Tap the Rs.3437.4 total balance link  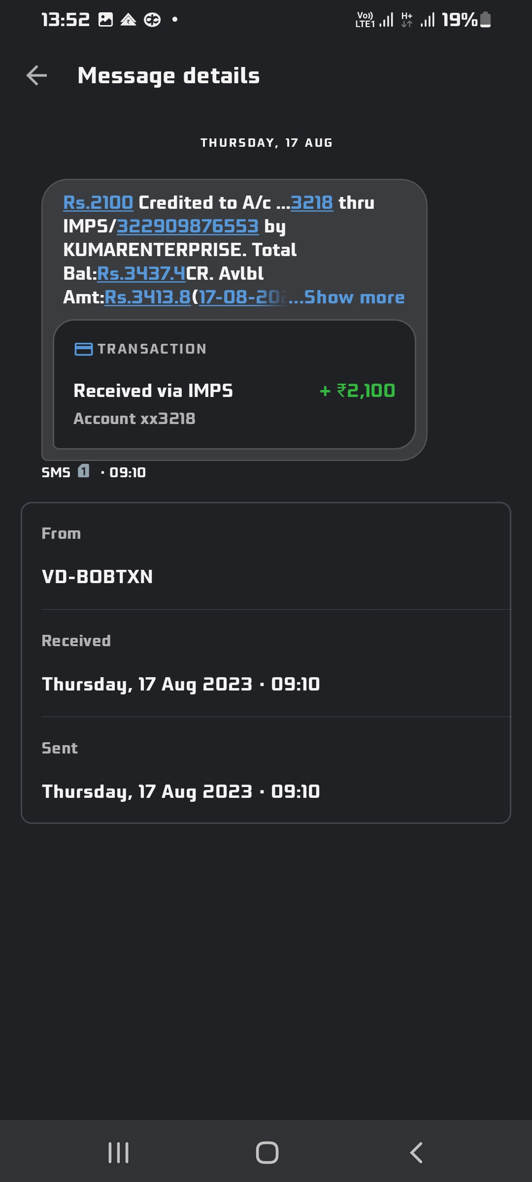(x=141, y=274)
